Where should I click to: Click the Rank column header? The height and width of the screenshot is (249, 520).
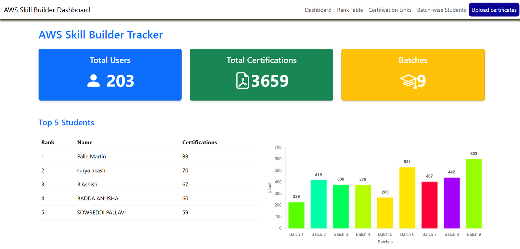tap(48, 142)
